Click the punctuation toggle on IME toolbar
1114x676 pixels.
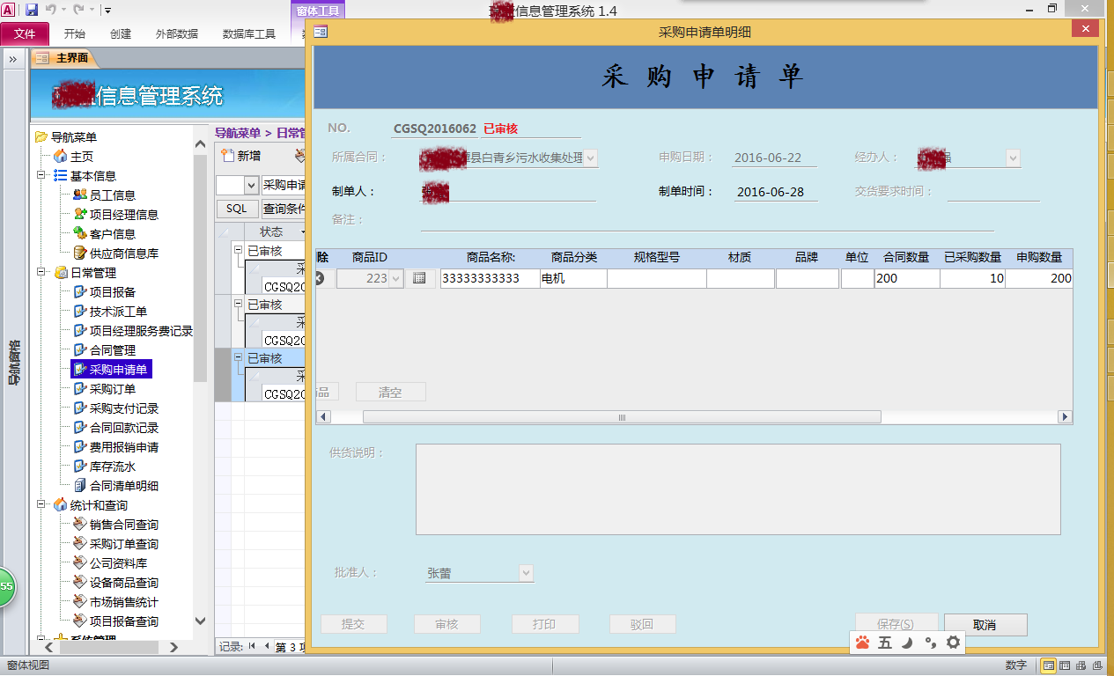tap(930, 643)
